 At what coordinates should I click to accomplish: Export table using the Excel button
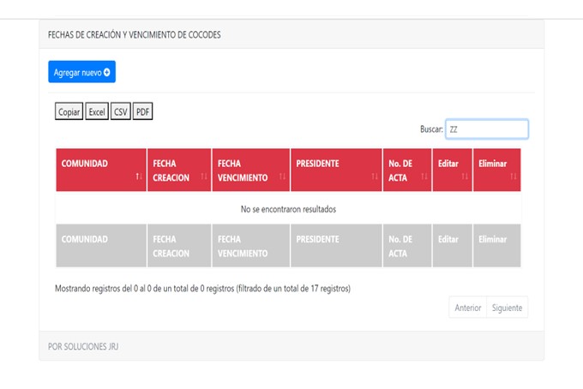coord(97,112)
